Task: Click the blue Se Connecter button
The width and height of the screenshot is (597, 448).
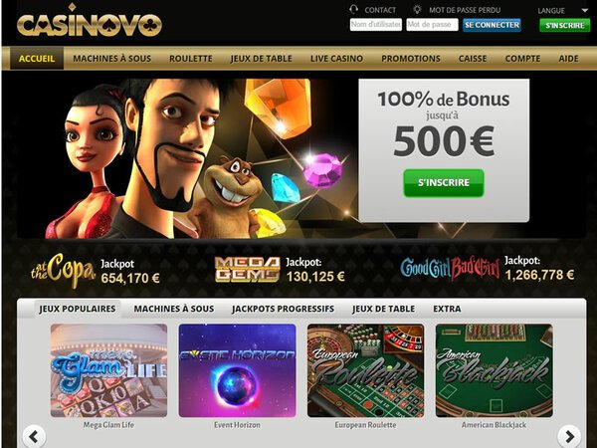Action: 492,25
